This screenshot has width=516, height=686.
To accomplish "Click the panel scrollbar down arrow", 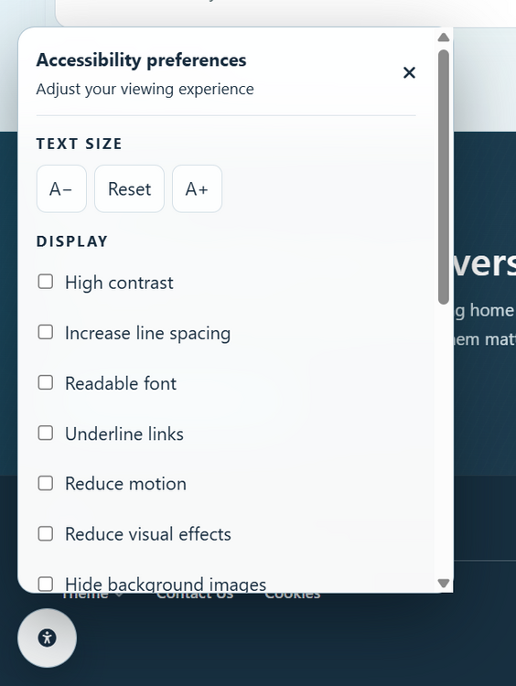I will point(444,584).
